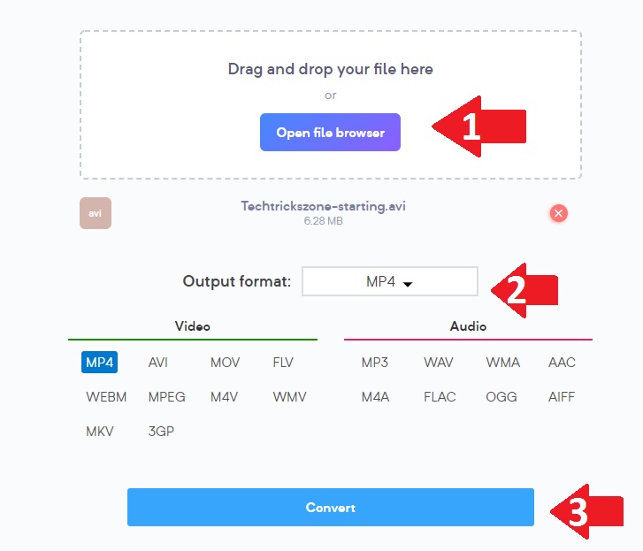The image size is (643, 551).
Task: Switch to the Video format tab
Action: 193,326
